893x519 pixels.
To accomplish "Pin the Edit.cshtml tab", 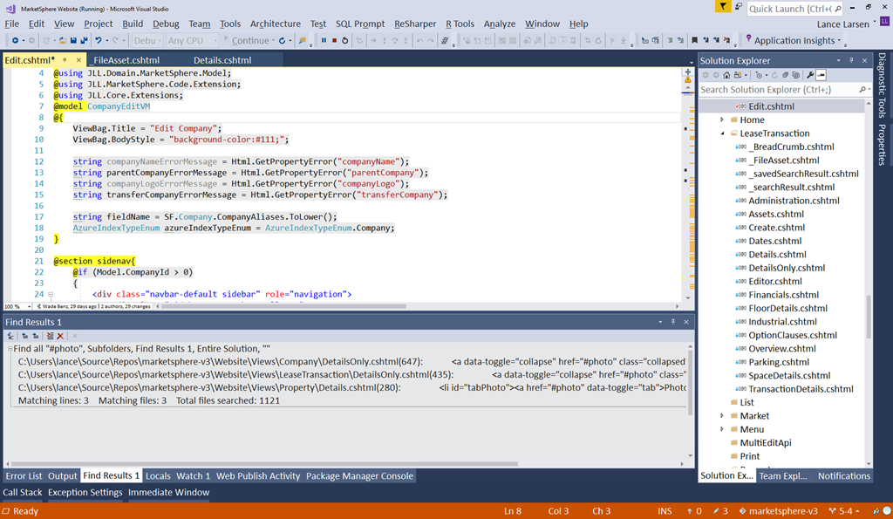I will coord(65,60).
